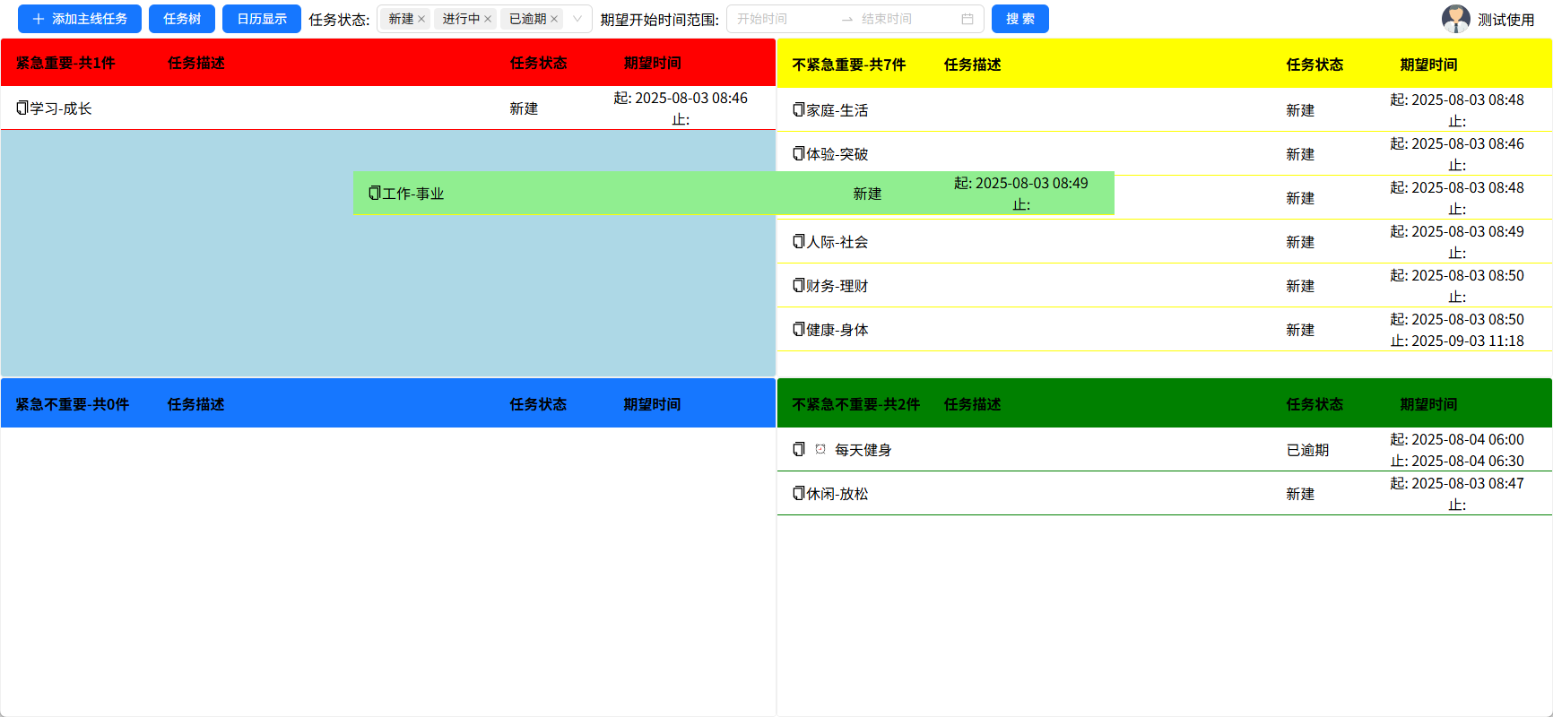1553x717 pixels.
Task: Click 期望时间 column in yellow header
Action: (1428, 65)
